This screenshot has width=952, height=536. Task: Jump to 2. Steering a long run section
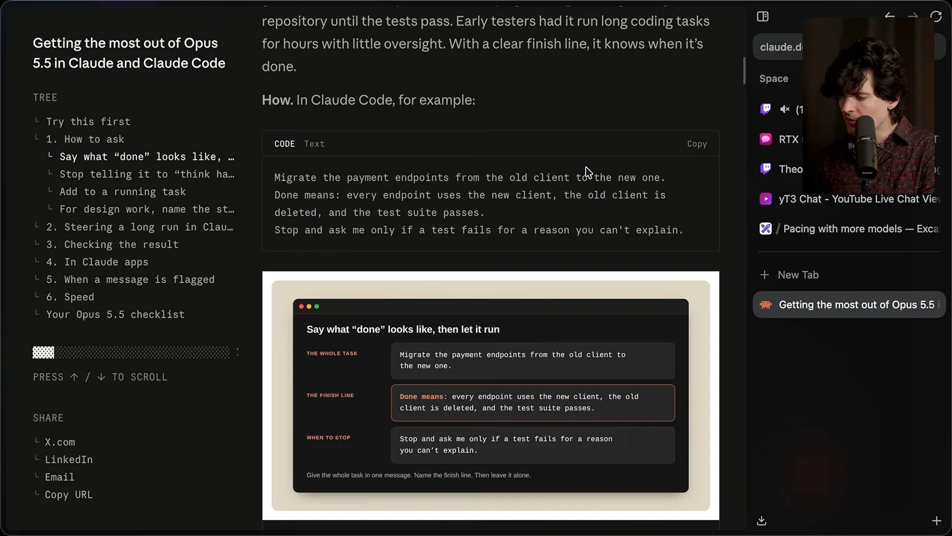coord(140,227)
